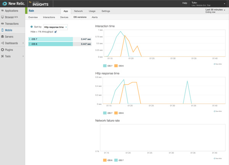Switch to the Network tab
The height and width of the screenshot is (165, 229).
[x=78, y=11]
